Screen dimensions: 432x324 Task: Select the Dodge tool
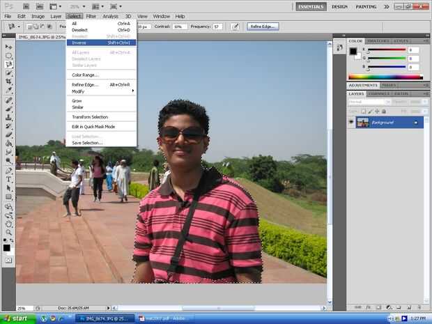pyautogui.click(x=8, y=160)
